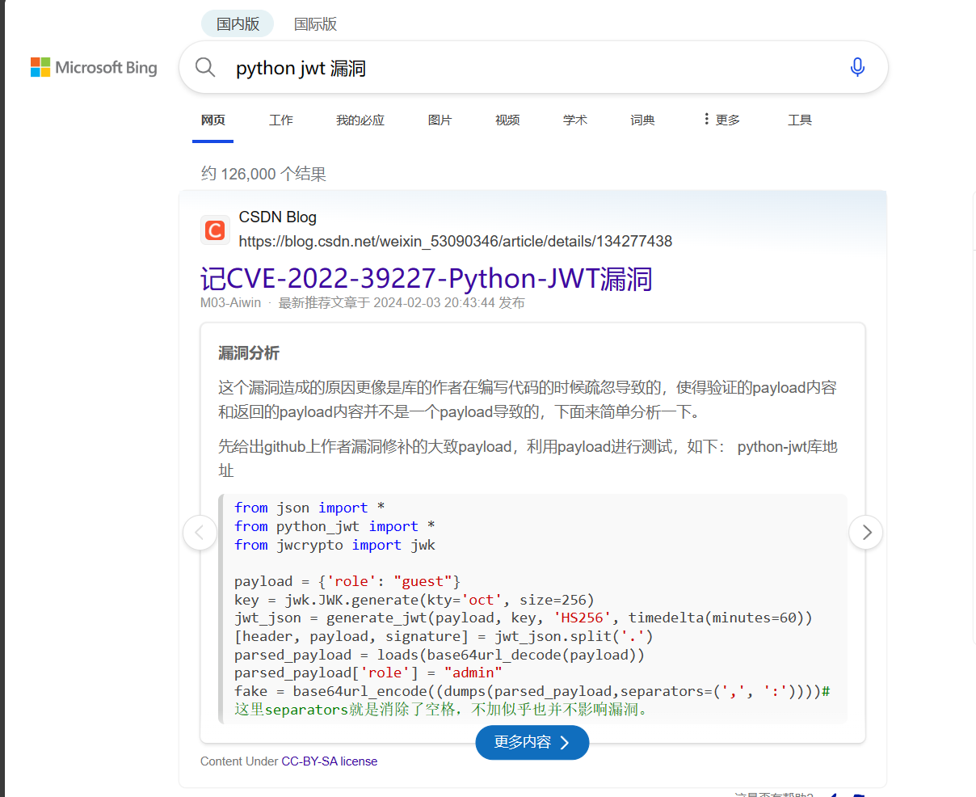Screen dimensions: 976x797
Task: Open the CC-BY-SA license link
Action: pyautogui.click(x=329, y=761)
